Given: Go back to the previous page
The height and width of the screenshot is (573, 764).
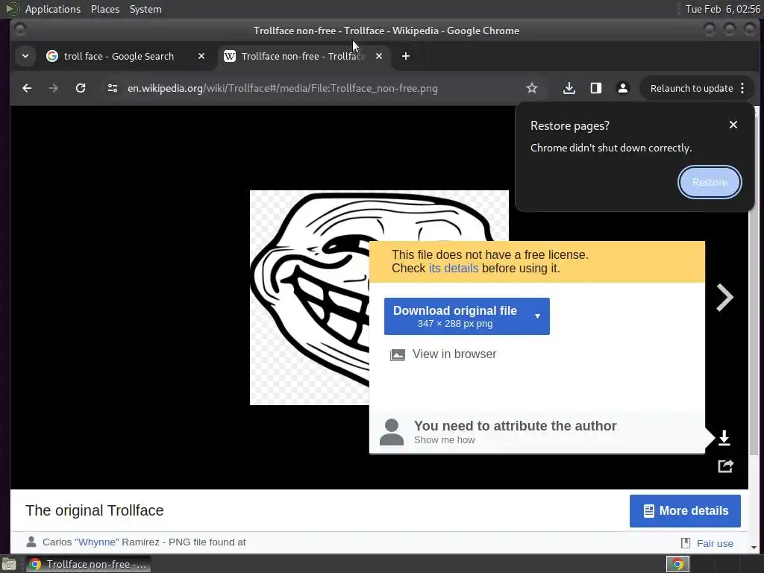Looking at the screenshot, I should [x=27, y=88].
